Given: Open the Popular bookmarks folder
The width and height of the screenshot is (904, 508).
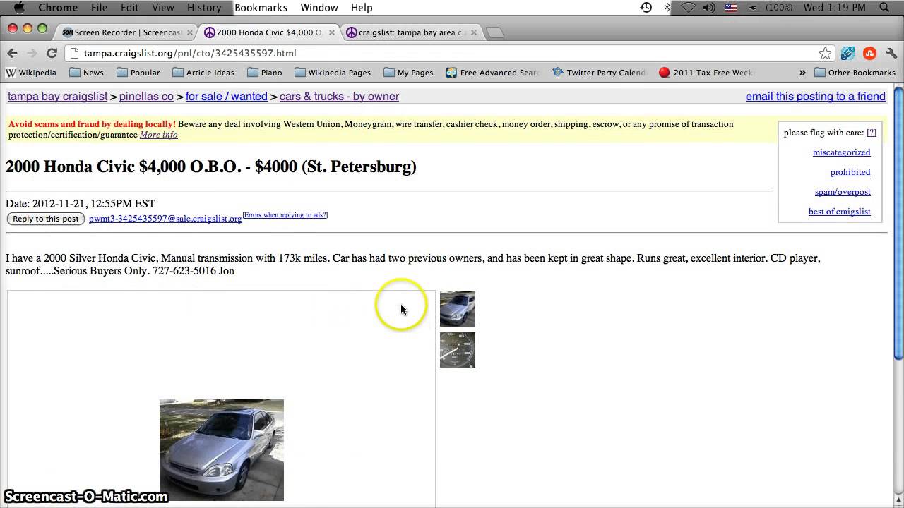Looking at the screenshot, I should 138,73.
